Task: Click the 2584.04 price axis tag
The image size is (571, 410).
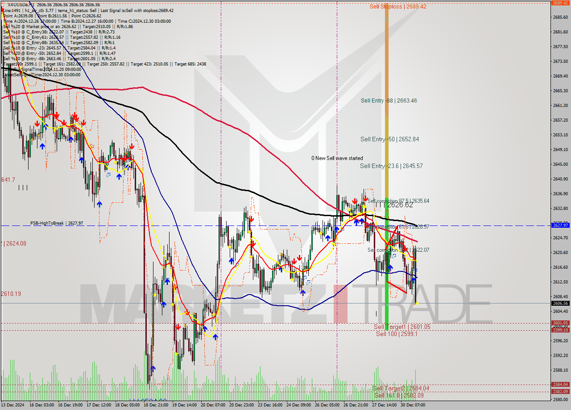Action: [560, 385]
